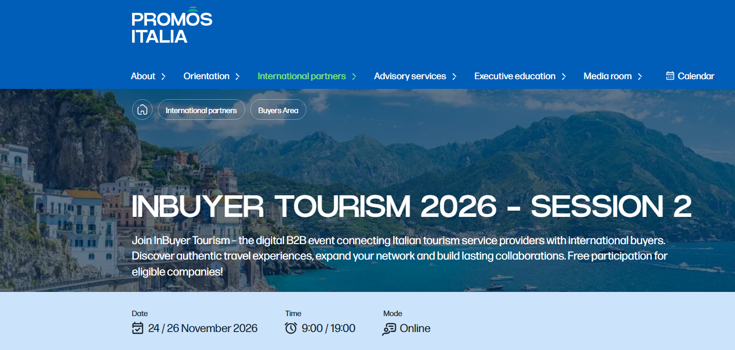Click the date calendar-check icon
Image resolution: width=735 pixels, height=350 pixels.
pos(137,328)
